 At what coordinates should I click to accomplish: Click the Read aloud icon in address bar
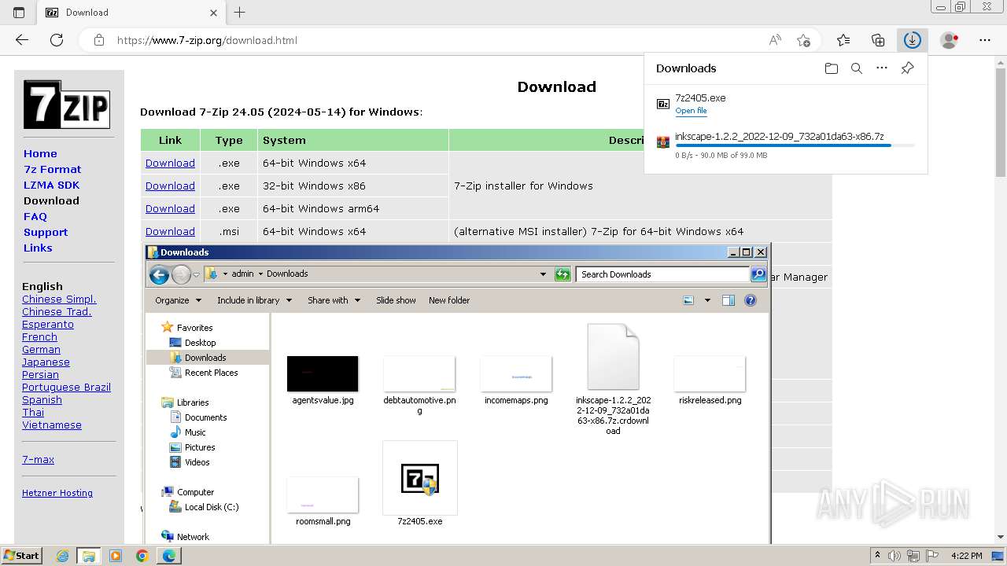tap(775, 40)
